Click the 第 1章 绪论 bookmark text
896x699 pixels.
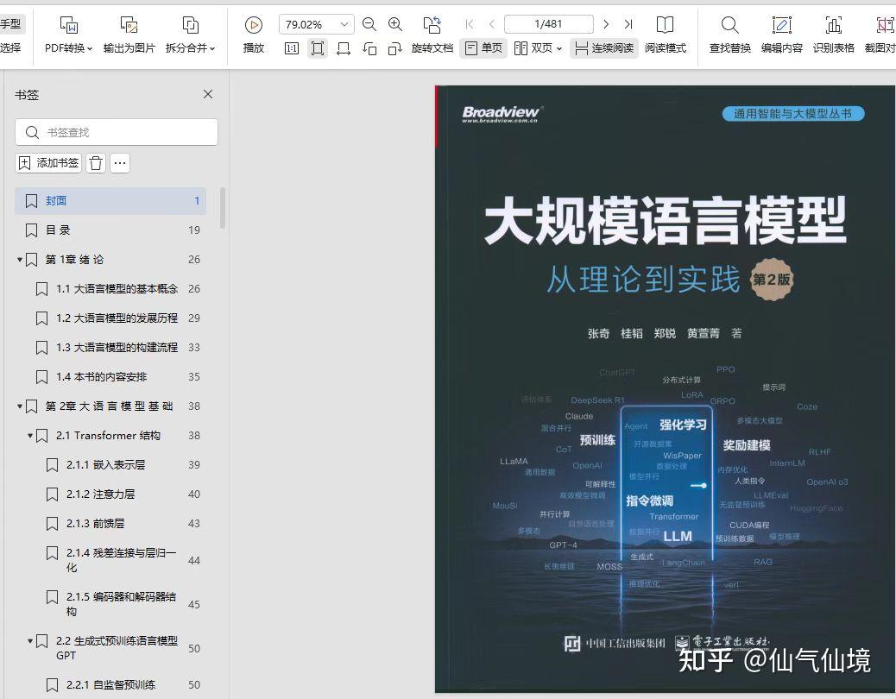click(x=74, y=260)
